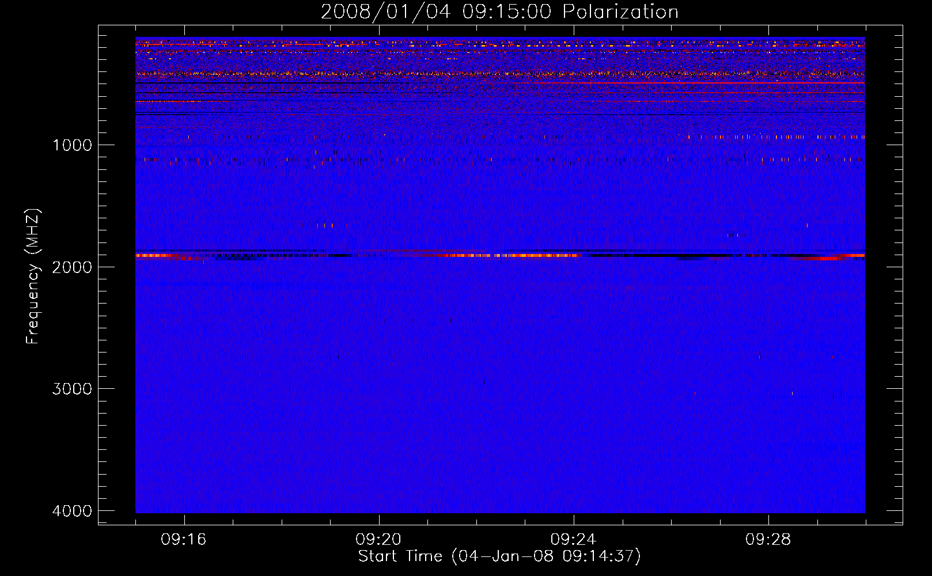Click the 09:20 time tick label
932x576 pixels.
[378, 540]
